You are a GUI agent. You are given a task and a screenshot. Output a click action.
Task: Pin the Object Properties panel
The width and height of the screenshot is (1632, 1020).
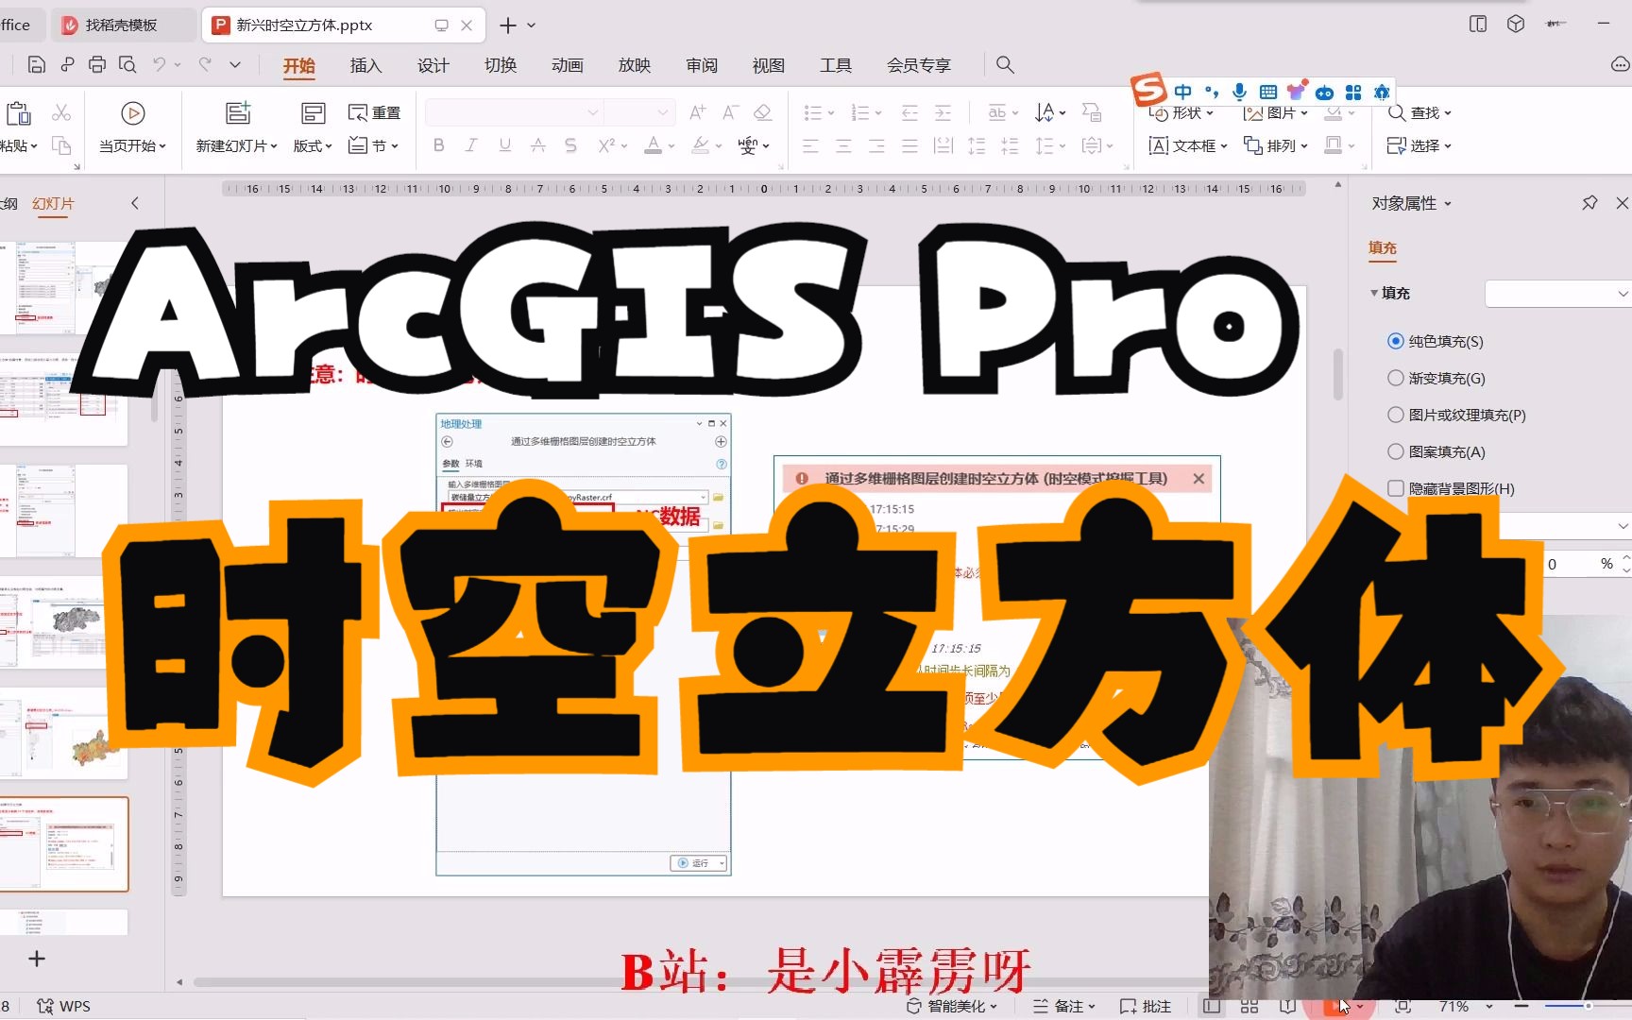tap(1589, 203)
